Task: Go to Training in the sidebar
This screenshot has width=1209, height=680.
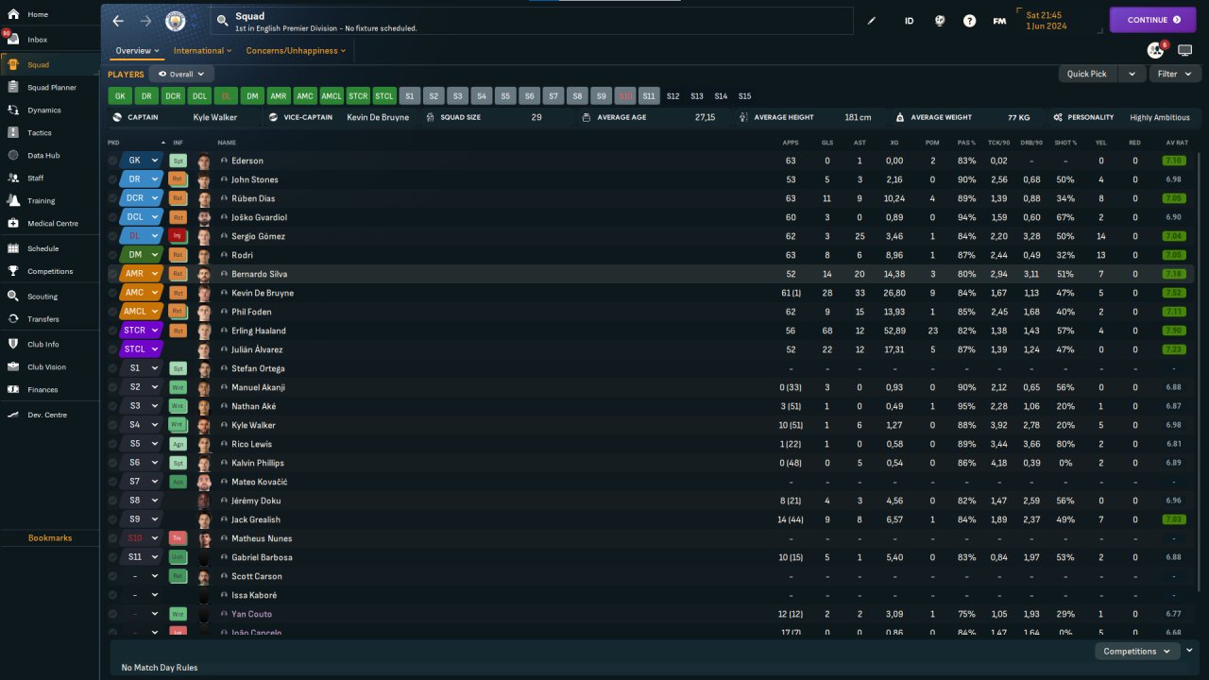Action: [42, 200]
